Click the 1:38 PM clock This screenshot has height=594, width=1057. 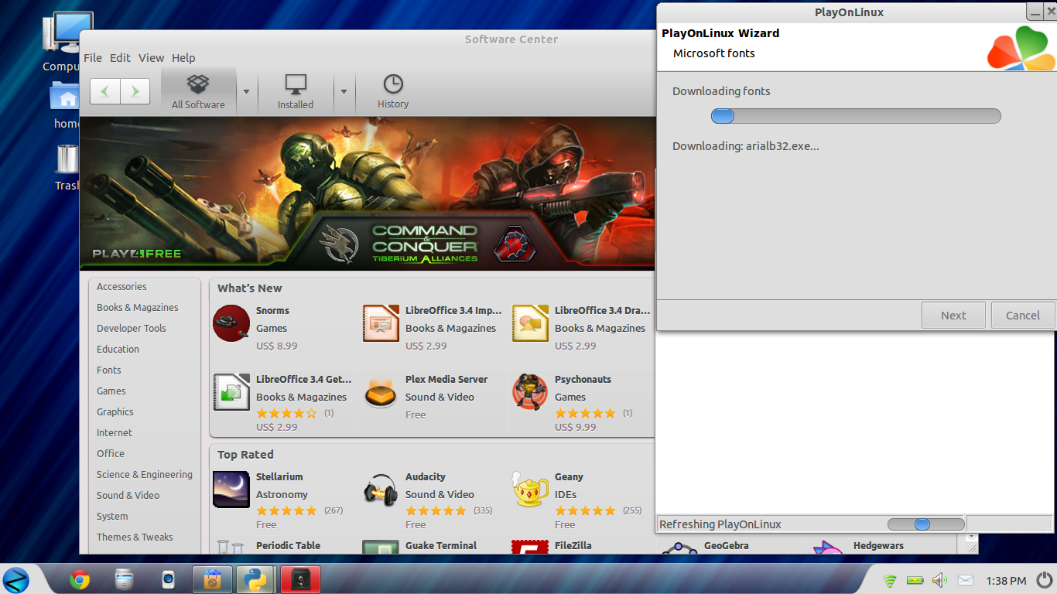point(1006,580)
